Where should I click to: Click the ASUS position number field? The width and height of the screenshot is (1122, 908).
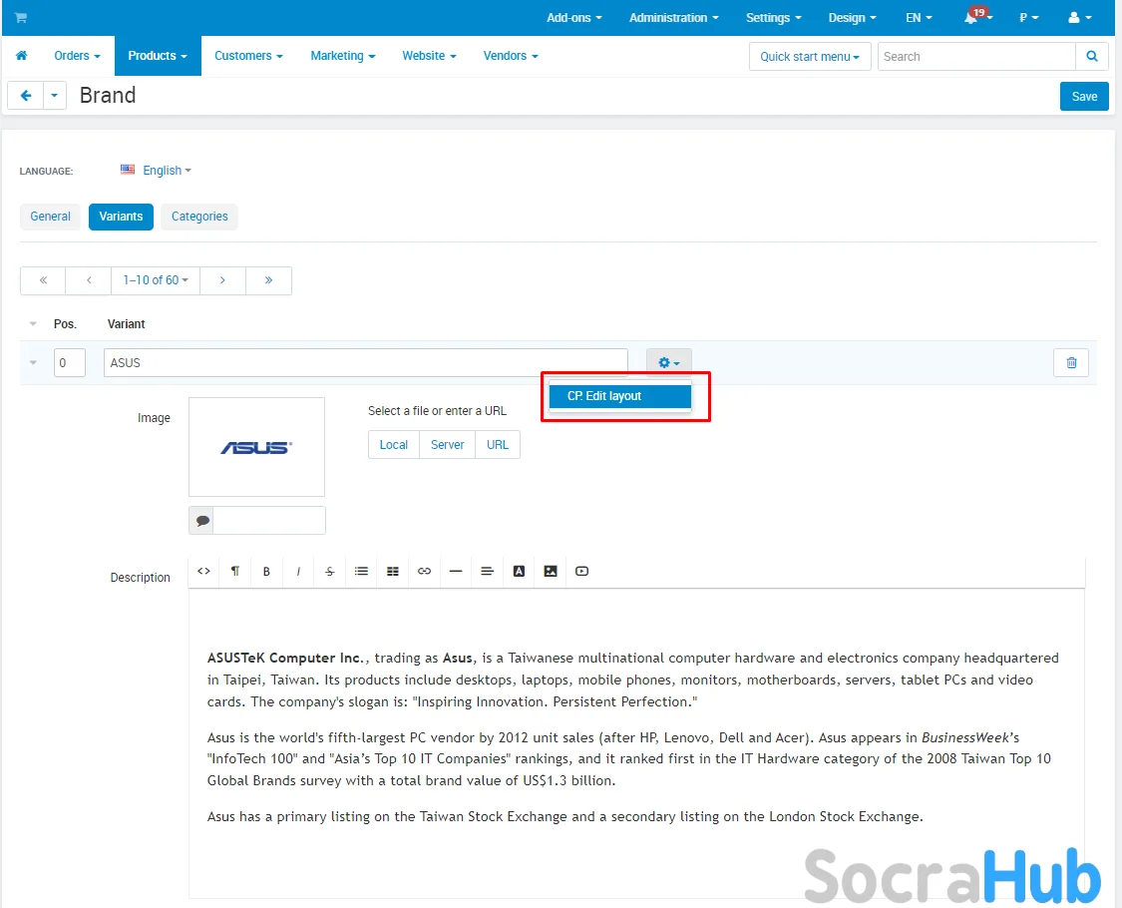coord(70,363)
